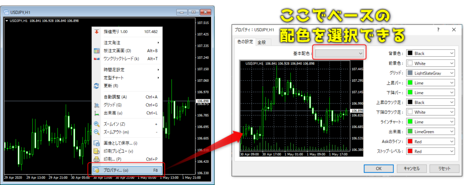Open the 背景色 Black dropdown
Image resolution: width=464 pixels, height=185 pixels.
coord(430,54)
